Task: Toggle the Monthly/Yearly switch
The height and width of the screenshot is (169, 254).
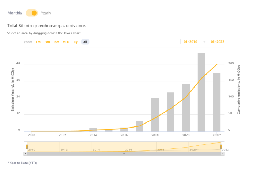Action: coord(32,13)
